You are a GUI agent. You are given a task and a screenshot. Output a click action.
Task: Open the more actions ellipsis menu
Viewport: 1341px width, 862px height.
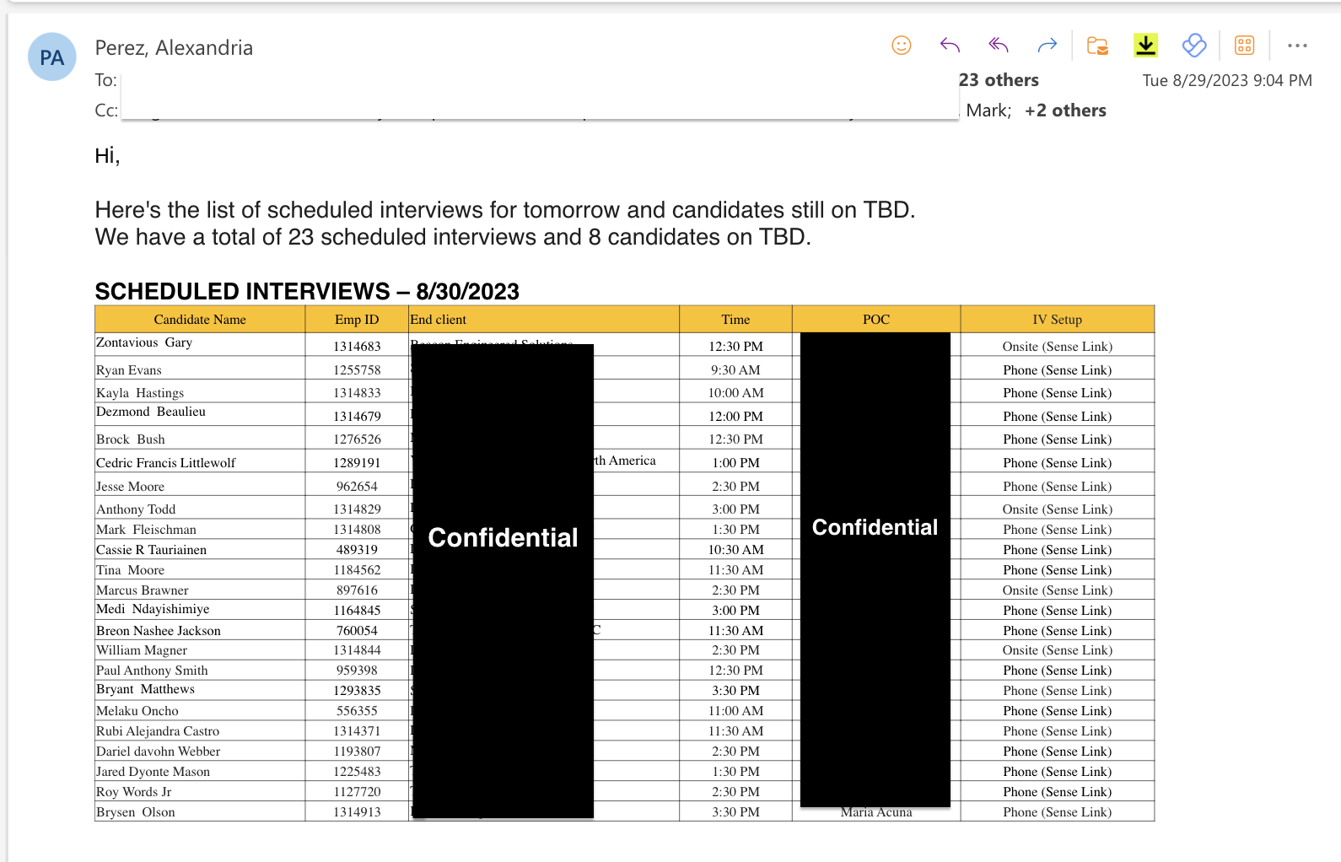(1297, 46)
